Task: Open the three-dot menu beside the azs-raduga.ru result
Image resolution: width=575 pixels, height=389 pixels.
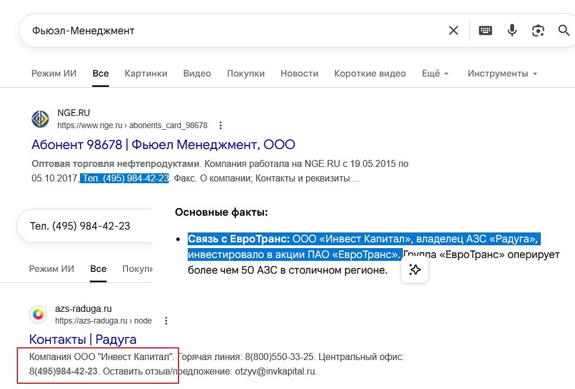Action: pyautogui.click(x=166, y=321)
